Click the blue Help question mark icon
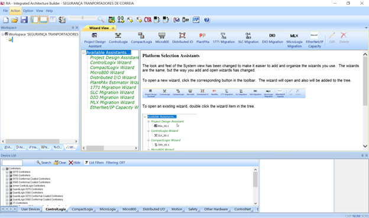Screen dimensions: 369x218 point(206,20)
